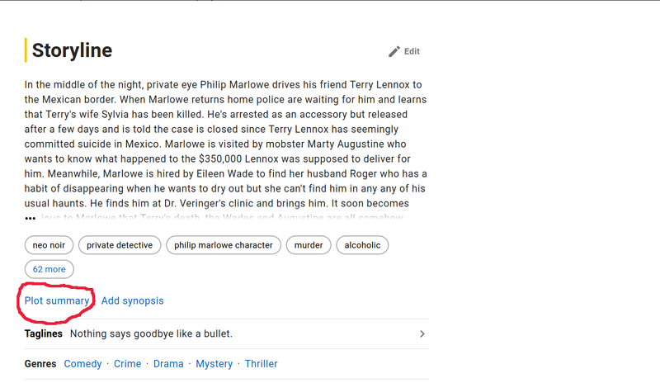The height and width of the screenshot is (383, 660).
Task: Browse the Mystery genre
Action: tap(214, 364)
